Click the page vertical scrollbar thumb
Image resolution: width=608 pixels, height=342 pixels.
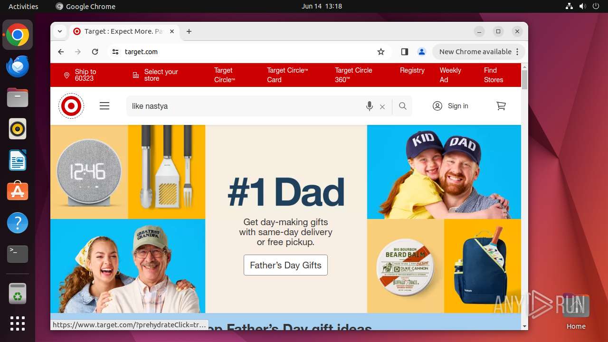click(524, 79)
